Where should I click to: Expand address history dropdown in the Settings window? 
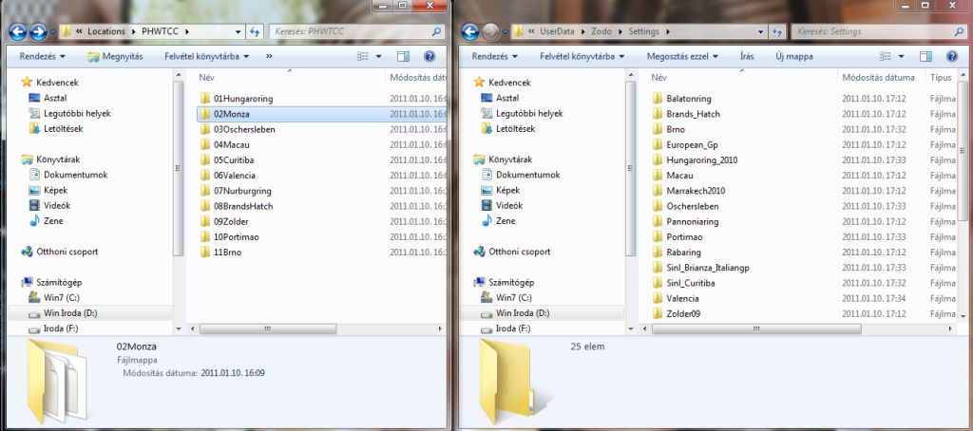(761, 31)
